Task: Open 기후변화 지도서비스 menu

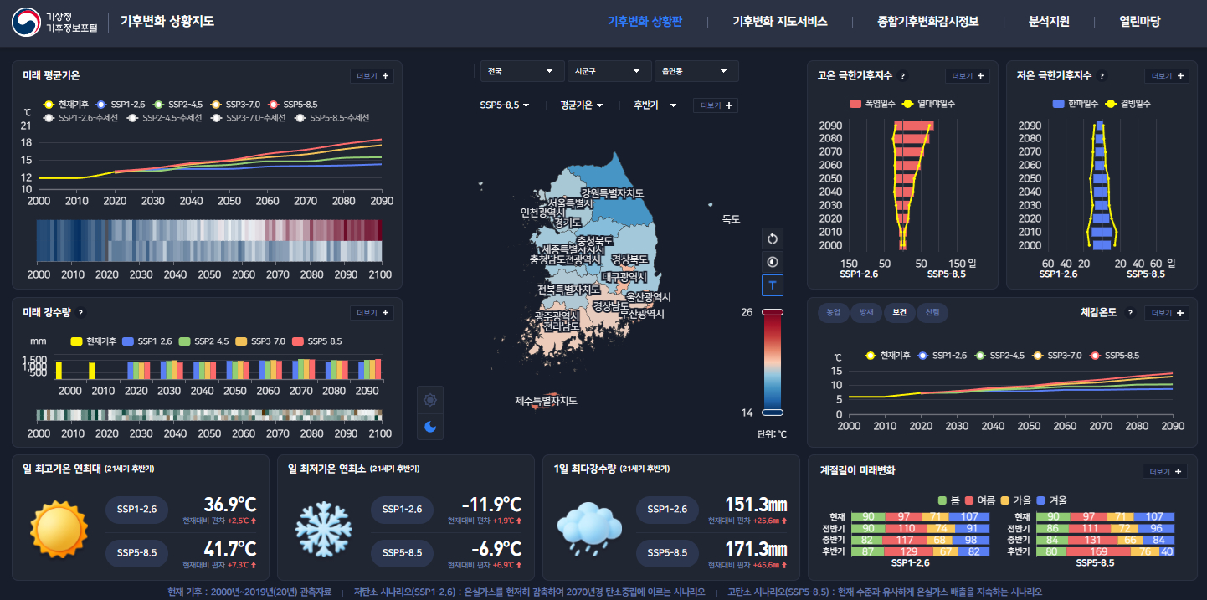Action: coord(779,22)
